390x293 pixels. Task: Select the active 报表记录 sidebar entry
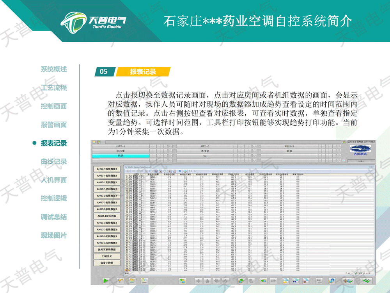coord(54,143)
